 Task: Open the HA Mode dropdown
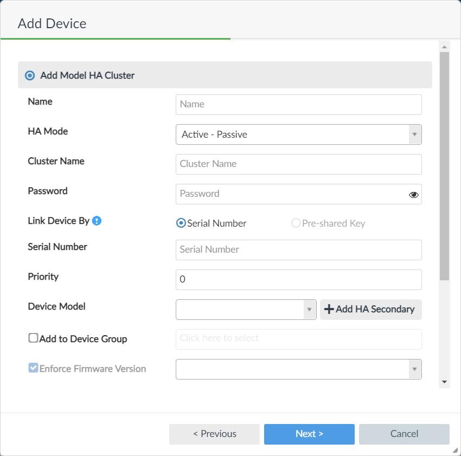(x=298, y=134)
